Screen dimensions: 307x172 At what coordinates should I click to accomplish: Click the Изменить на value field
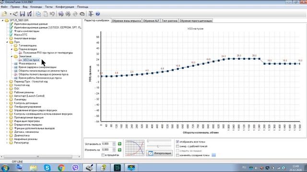pos(107,150)
